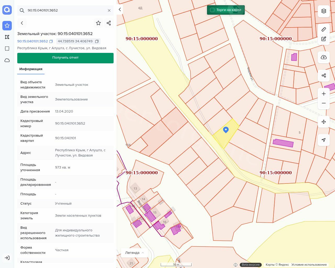Zoom in the map with plus
This screenshot has width=335, height=268.
[324, 94]
